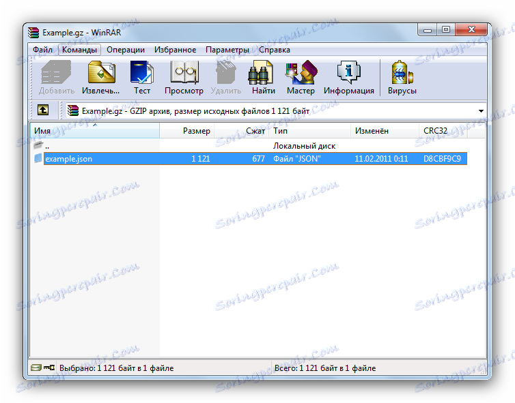Open the Команды menu
The width and height of the screenshot is (515, 403).
point(79,50)
